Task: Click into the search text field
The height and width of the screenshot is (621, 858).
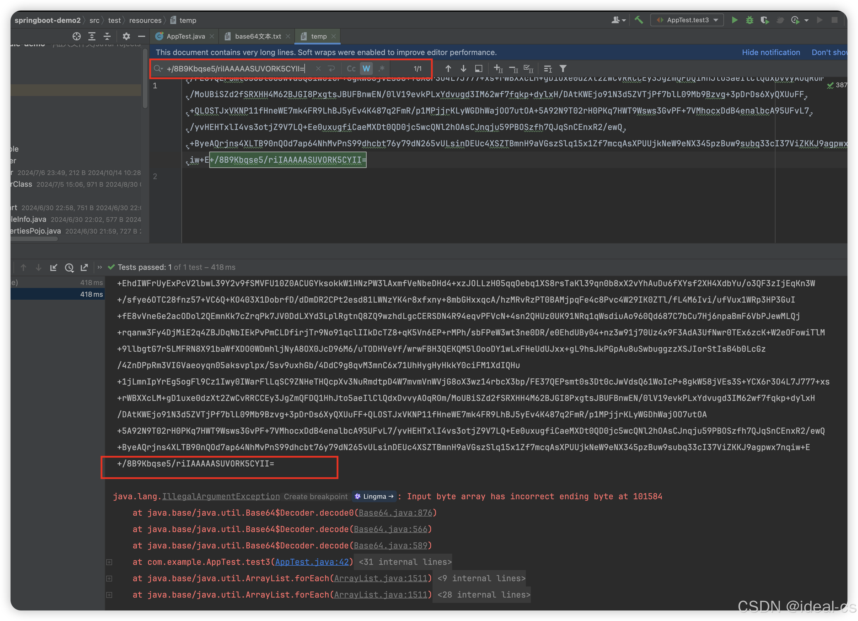Action: (235, 68)
